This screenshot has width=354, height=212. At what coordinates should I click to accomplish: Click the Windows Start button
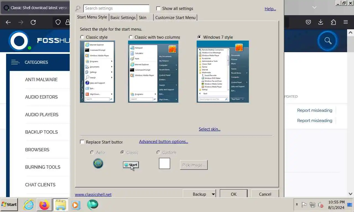[9, 205]
